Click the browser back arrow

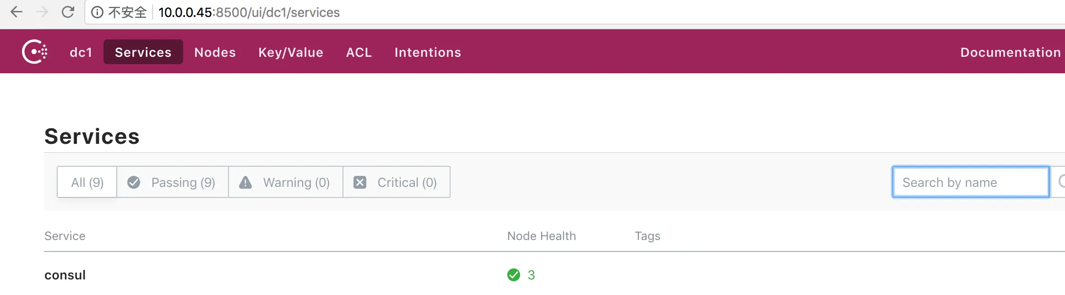[16, 12]
